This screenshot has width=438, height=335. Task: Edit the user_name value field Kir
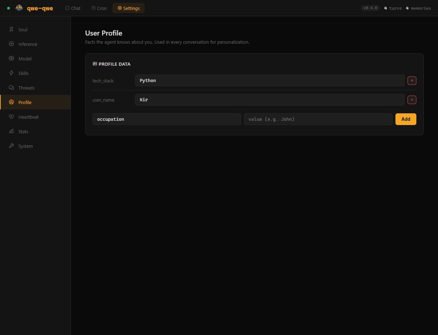coord(270,100)
